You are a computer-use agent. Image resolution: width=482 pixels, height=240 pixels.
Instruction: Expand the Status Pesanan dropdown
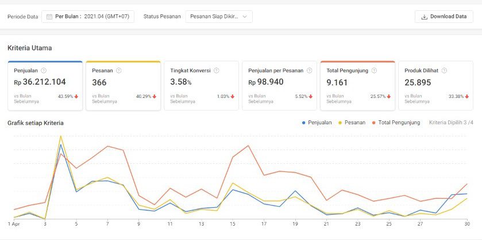[x=219, y=17]
